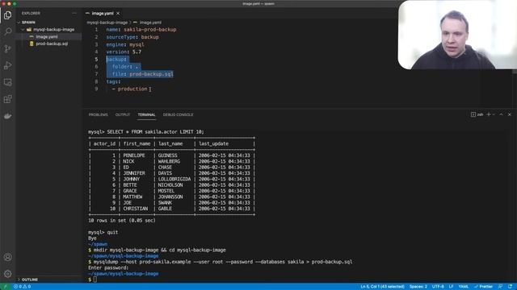This screenshot has height=290, width=517.
Task: Click '10 rows in set' terminal line
Action: pos(122,221)
